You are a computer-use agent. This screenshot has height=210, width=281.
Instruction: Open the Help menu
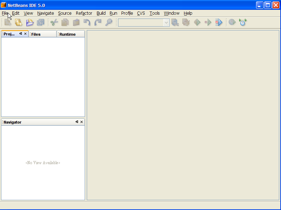[x=188, y=13]
